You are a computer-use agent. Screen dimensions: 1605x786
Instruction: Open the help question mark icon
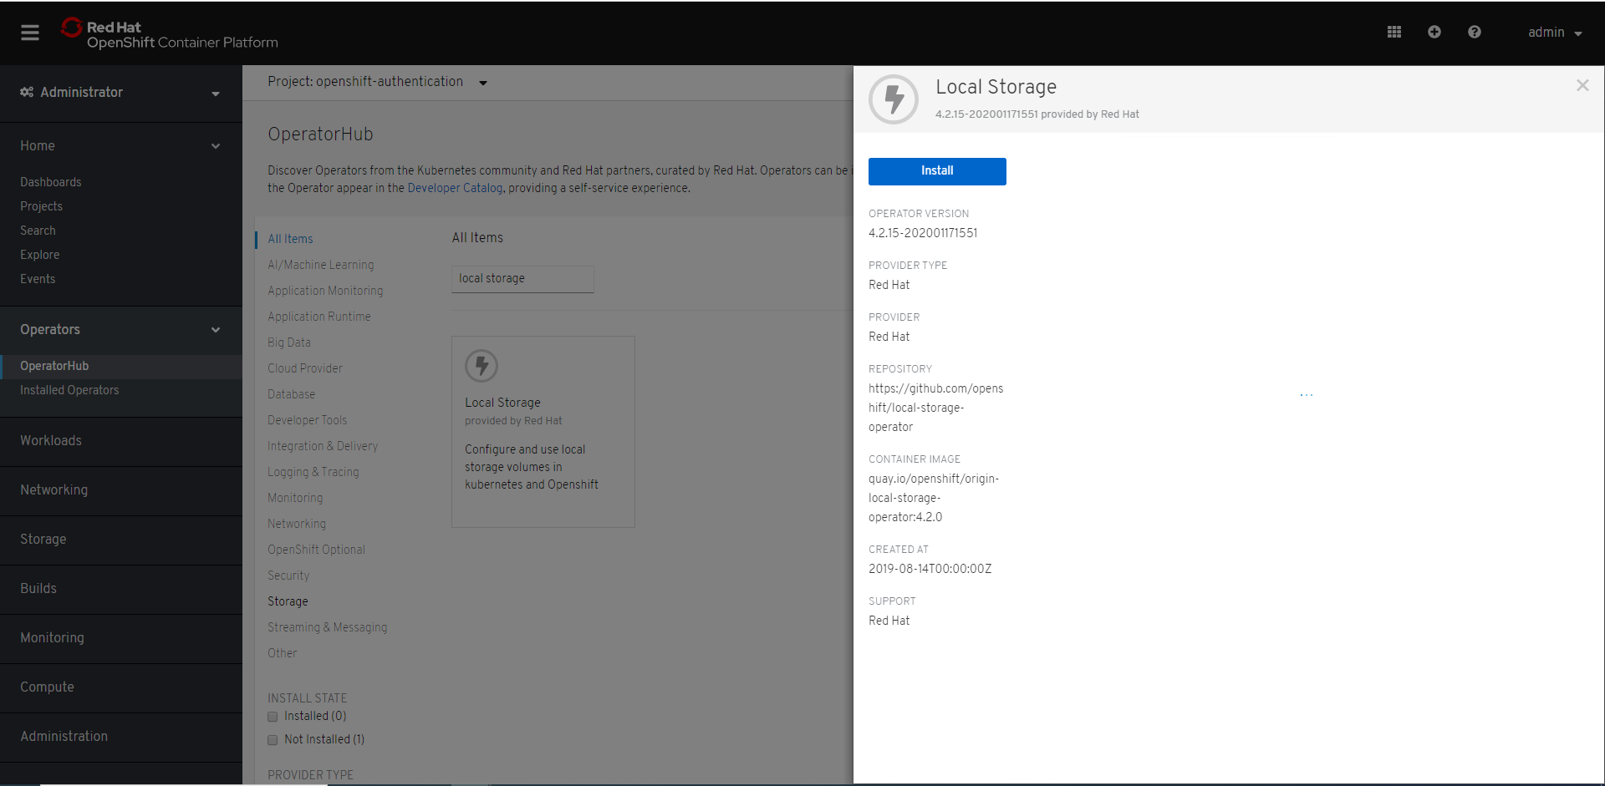click(x=1474, y=32)
